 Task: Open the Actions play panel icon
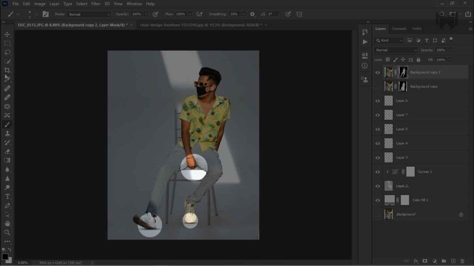tap(365, 42)
